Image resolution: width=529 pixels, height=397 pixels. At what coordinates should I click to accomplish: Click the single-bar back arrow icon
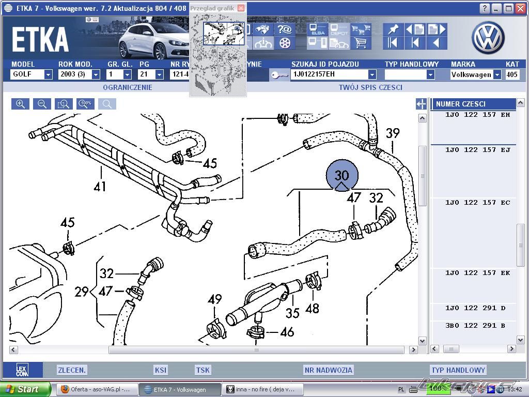pos(415,43)
